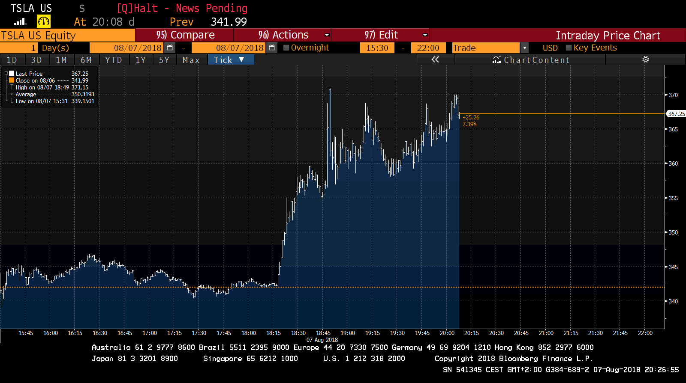The height and width of the screenshot is (383, 686).
Task: Select the Max range tab
Action: (x=191, y=60)
